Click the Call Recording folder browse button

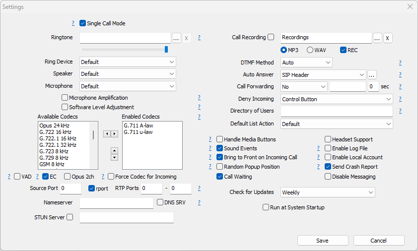pos(377,38)
